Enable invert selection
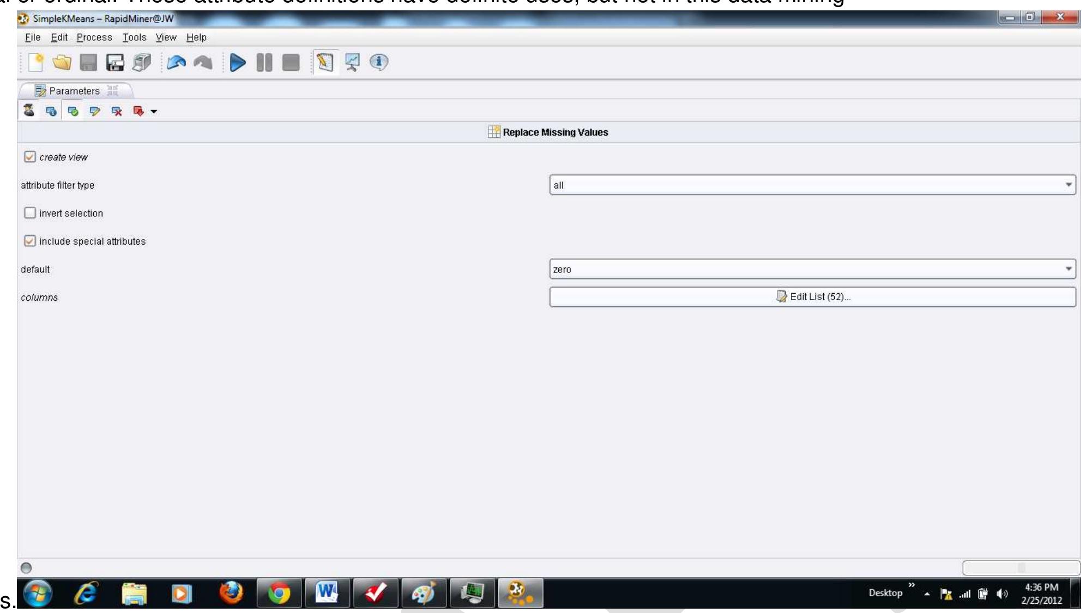 click(30, 213)
